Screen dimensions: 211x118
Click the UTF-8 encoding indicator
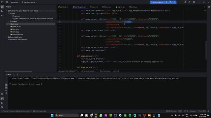pyautogui.click(x=186, y=111)
